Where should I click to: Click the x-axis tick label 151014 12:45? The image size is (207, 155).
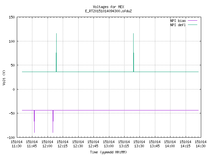tap(93, 144)
